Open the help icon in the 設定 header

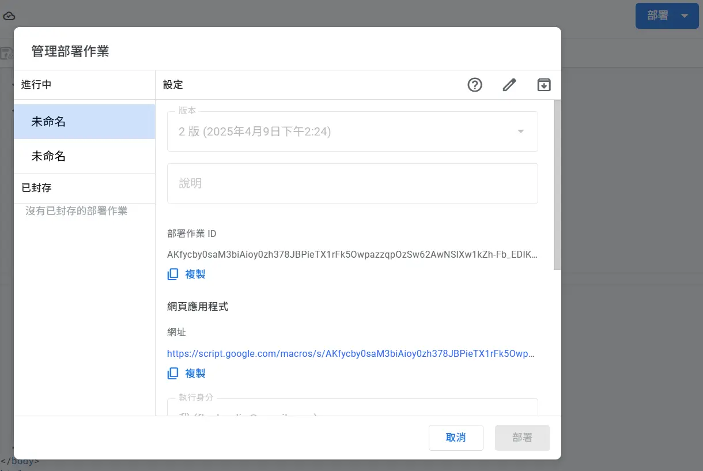tap(474, 85)
